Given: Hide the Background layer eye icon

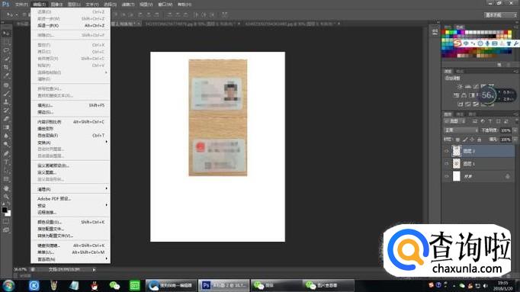Looking at the screenshot, I should coord(446,176).
